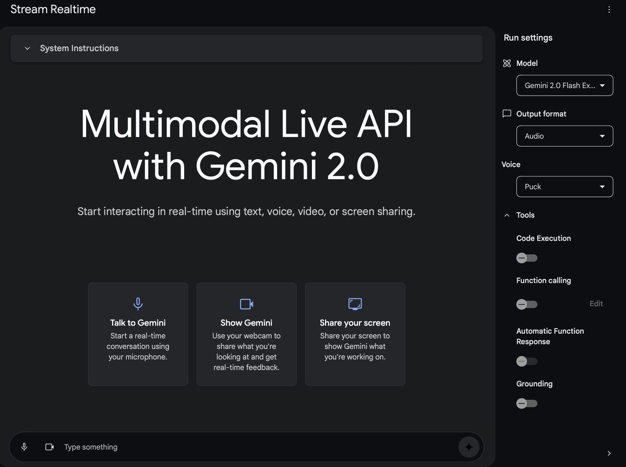Collapse the Tools section chevron
The width and height of the screenshot is (626, 467).
[x=507, y=215]
